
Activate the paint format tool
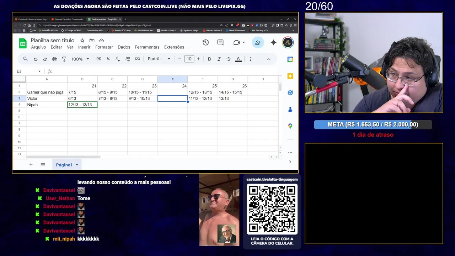point(64,59)
